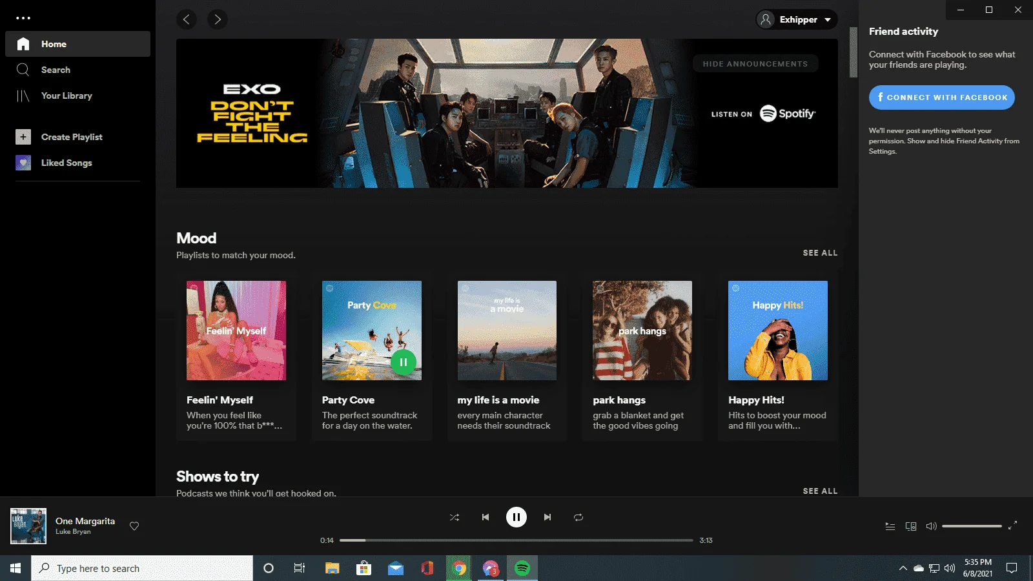Seek within the song progress bar
The image size is (1033, 581).
[x=516, y=540]
